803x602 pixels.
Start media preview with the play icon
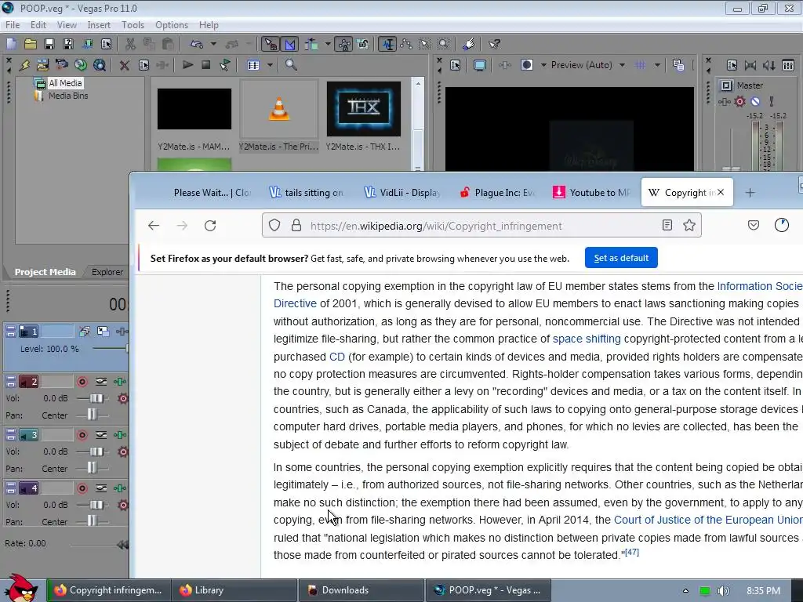[x=188, y=65]
